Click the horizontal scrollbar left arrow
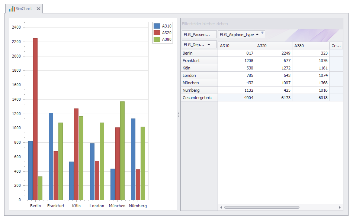The image size is (353, 221). 221,207
